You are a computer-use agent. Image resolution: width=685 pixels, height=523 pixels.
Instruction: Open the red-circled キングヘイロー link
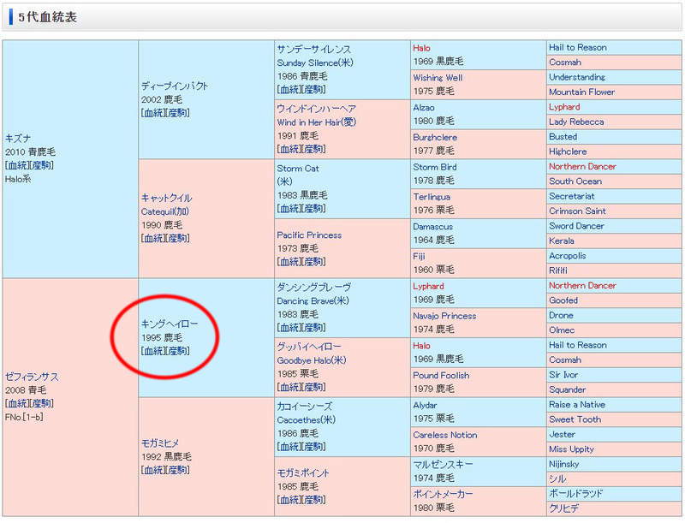(170, 324)
